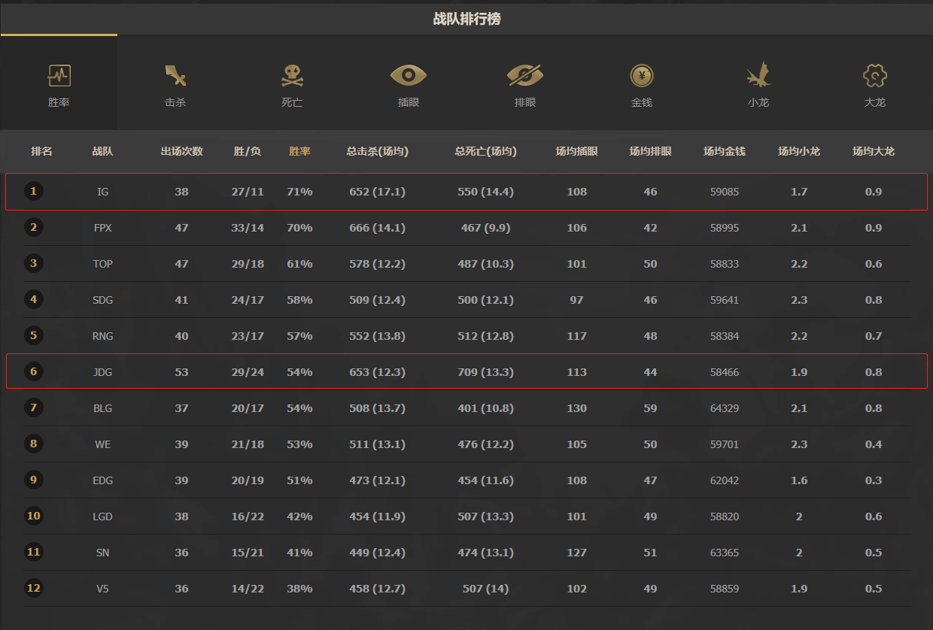Switch to the 死亡 tab label
The height and width of the screenshot is (630, 933).
292,102
